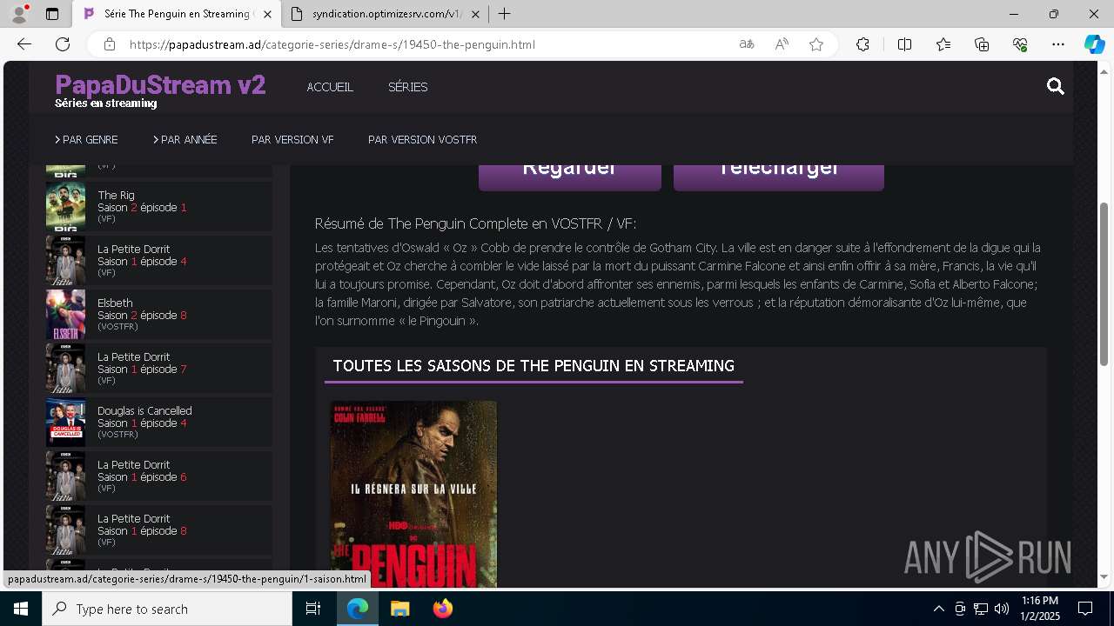Screen dimensions: 1114x626
Task: Expand PAR ANNÉE dropdown
Action: (185, 139)
